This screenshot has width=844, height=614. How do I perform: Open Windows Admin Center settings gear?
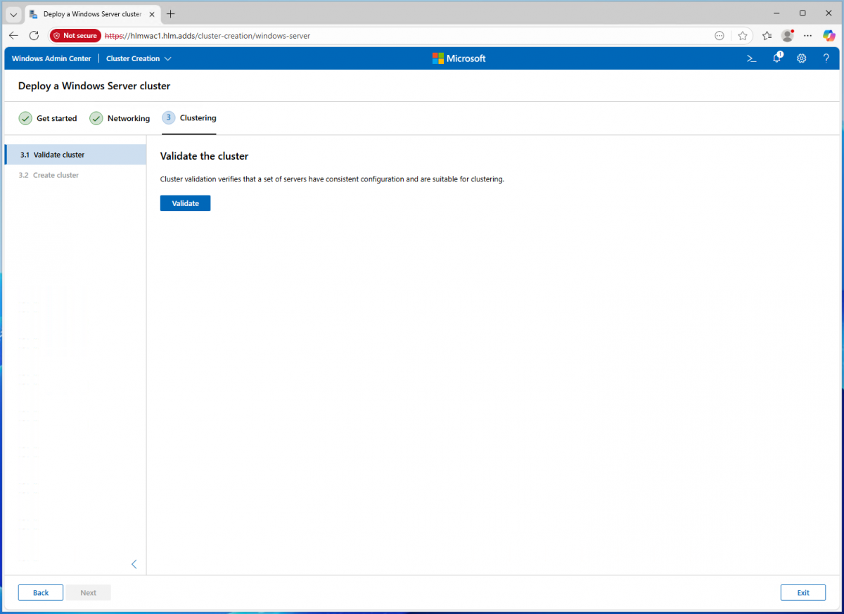click(801, 58)
